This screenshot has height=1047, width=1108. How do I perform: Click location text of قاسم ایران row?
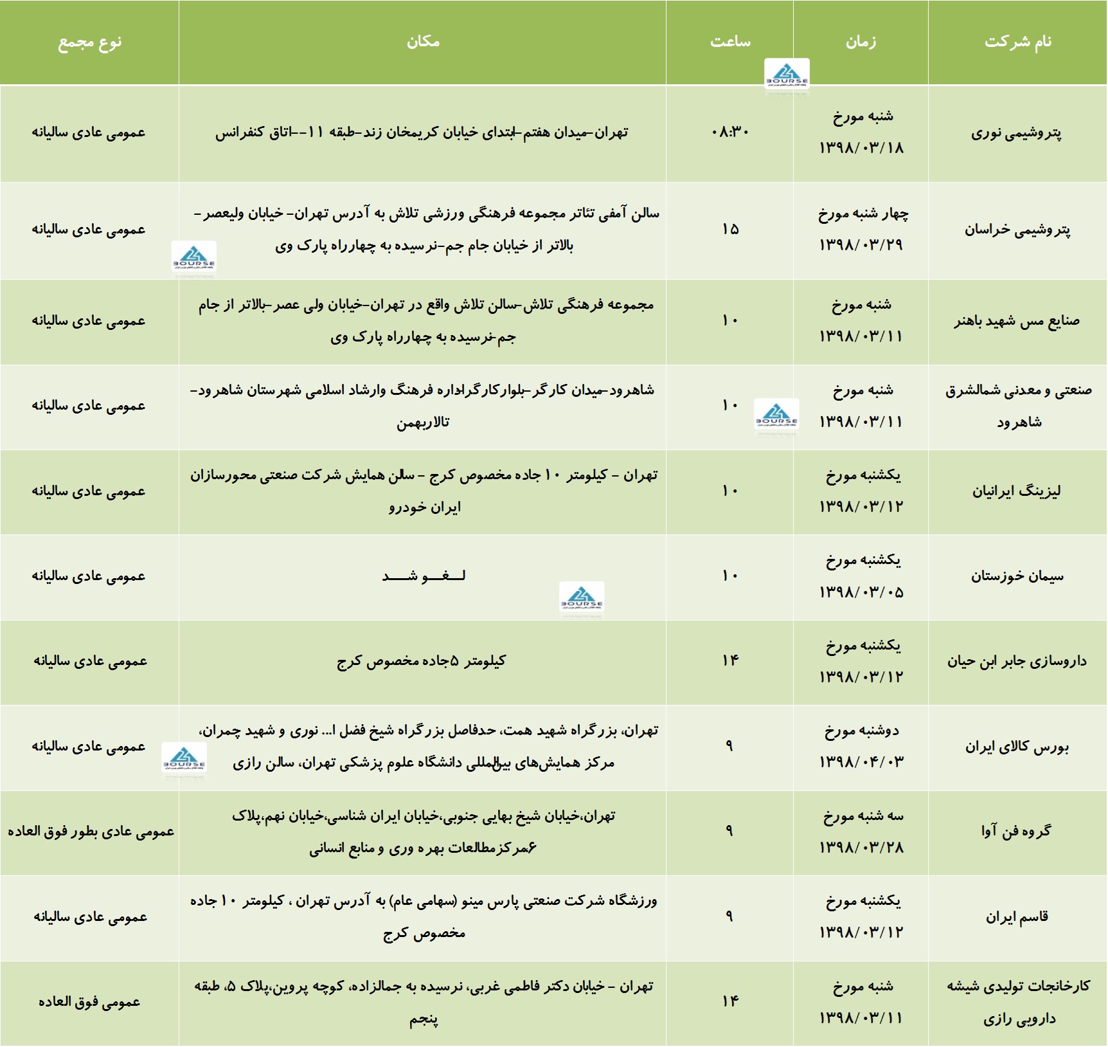(x=424, y=917)
